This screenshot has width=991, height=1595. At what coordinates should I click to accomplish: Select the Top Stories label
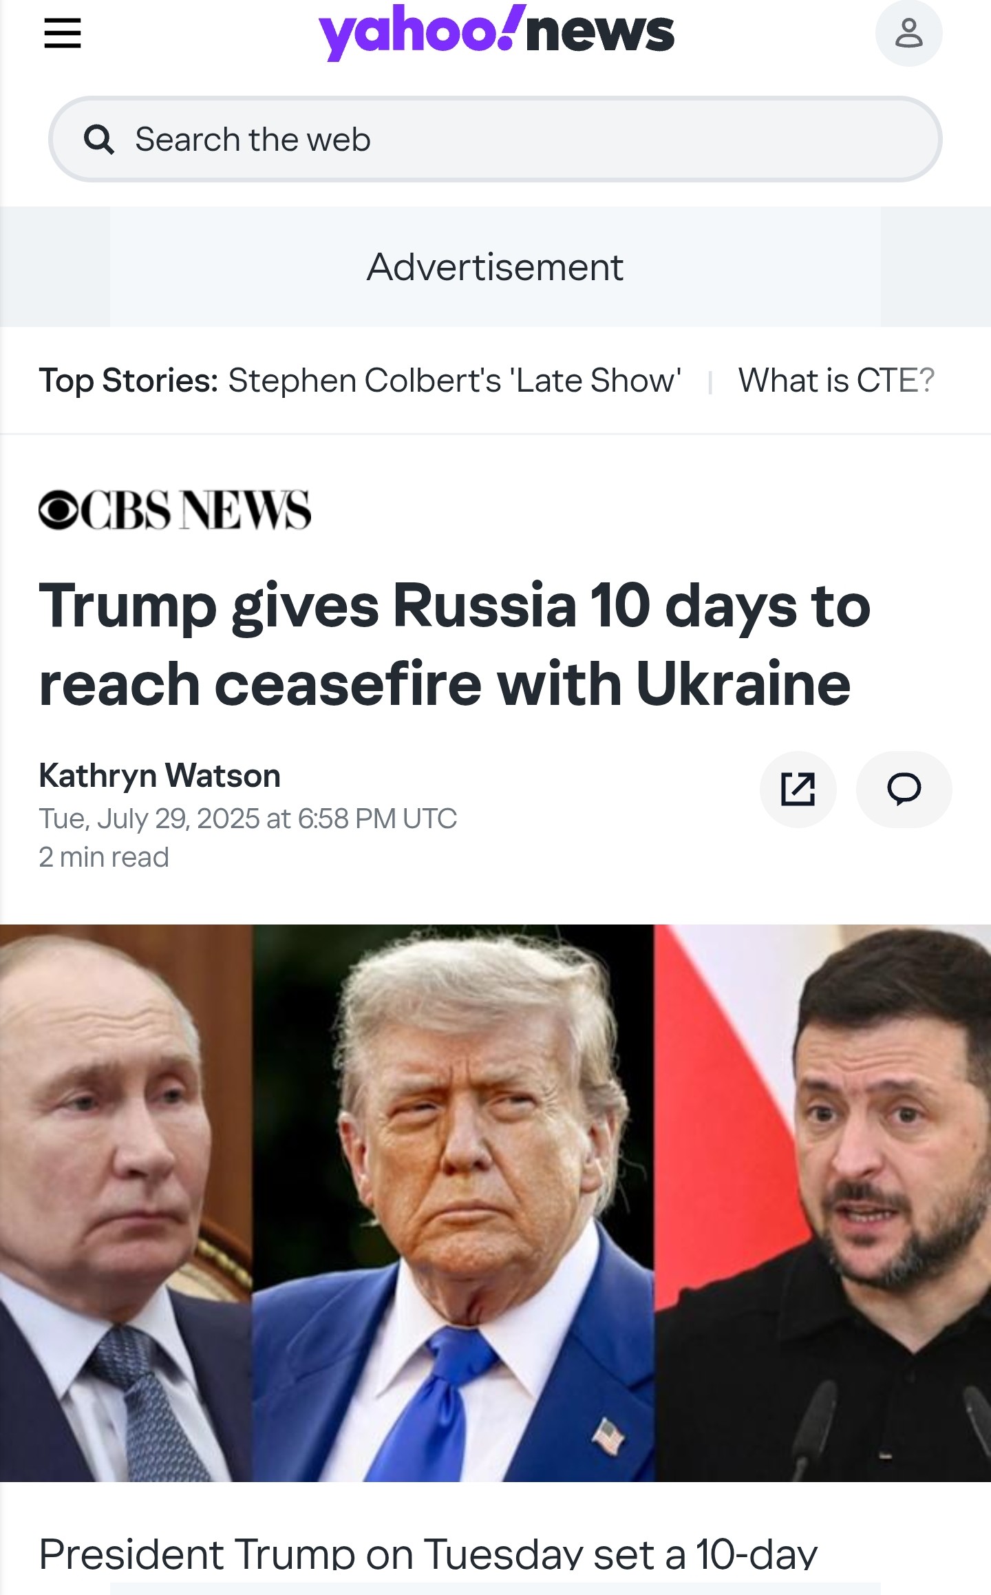(x=129, y=380)
